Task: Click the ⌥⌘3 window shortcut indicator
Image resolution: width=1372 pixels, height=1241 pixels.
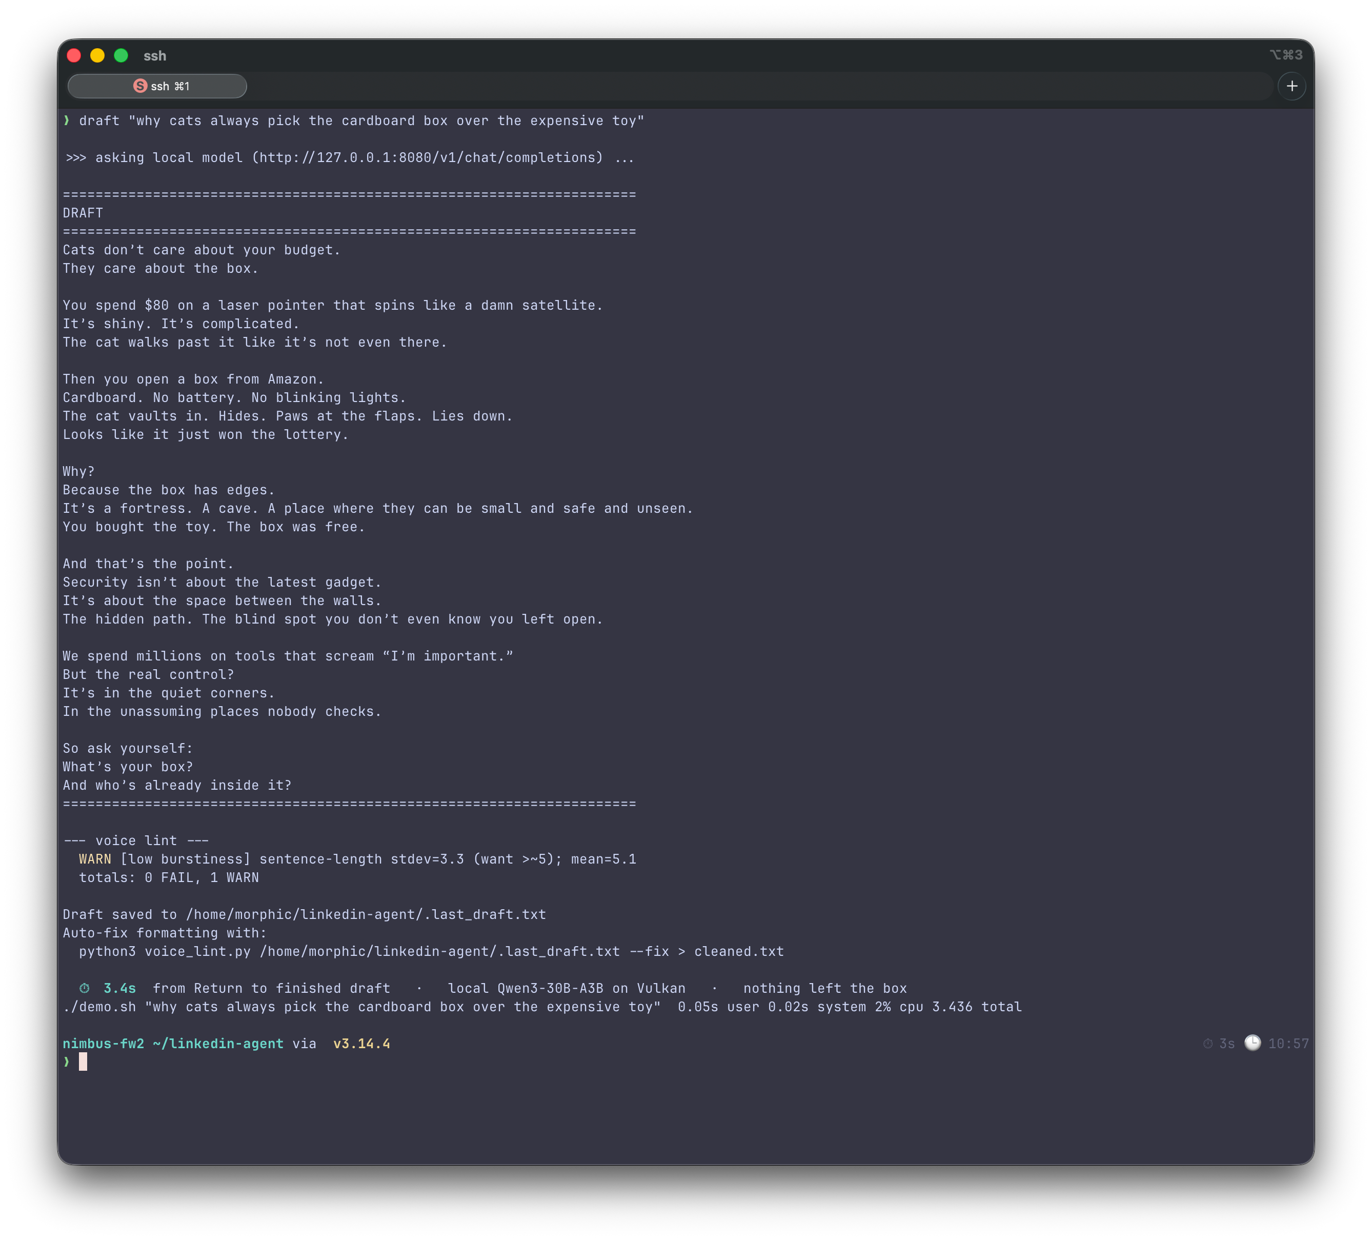Action: pos(1285,55)
